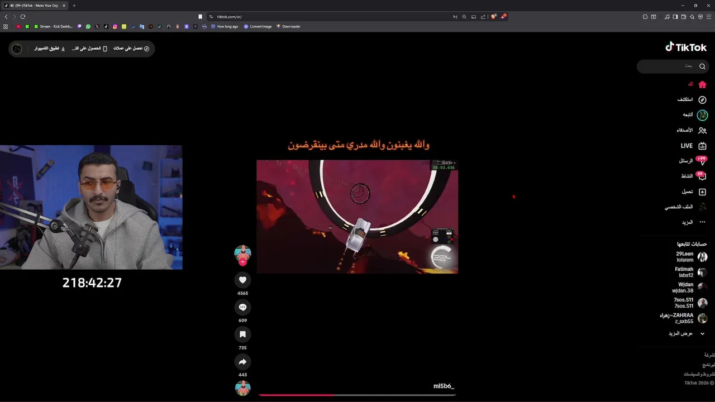Screen dimensions: 715x402
Task: Open followed account Fatimah labs12
Action: (x=691, y=272)
